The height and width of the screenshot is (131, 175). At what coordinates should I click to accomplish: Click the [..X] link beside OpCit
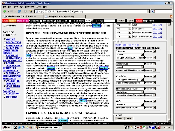pyautogui.click(x=160, y=25)
